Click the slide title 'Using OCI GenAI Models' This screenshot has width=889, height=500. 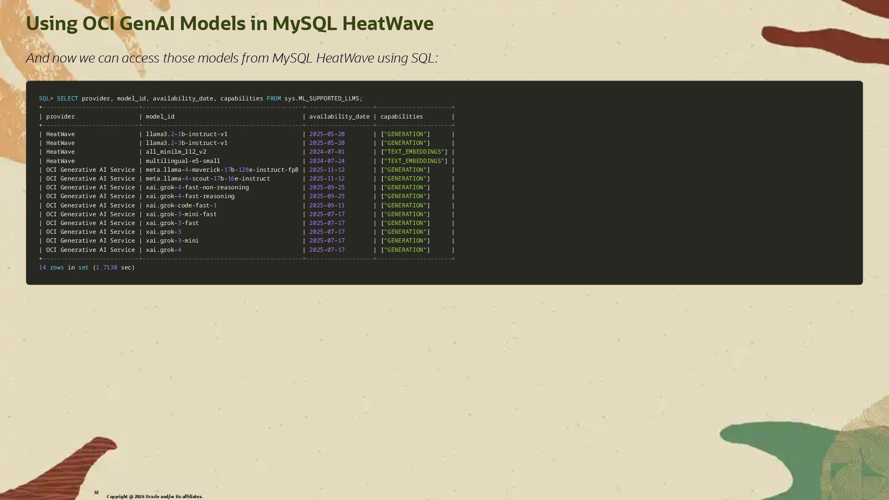[230, 24]
